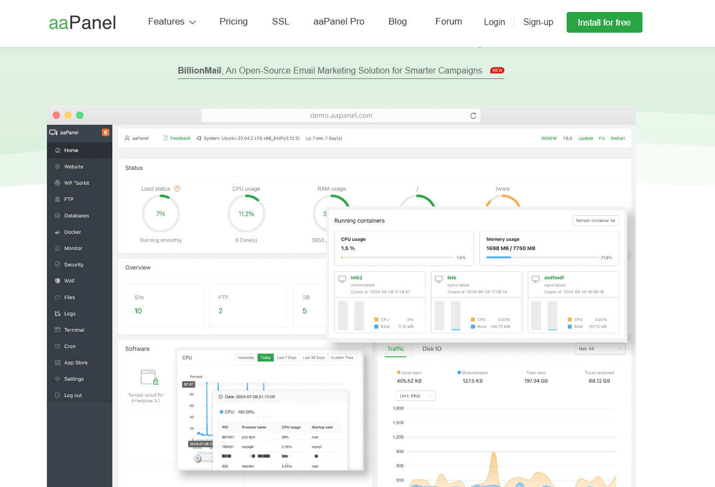Click Refresh container list button
Screen dimensions: 715x487
coord(596,221)
